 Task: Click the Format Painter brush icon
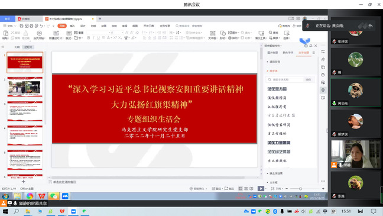(x=25, y=33)
